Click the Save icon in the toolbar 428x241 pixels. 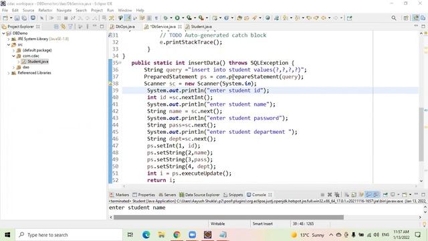click(x=17, y=18)
